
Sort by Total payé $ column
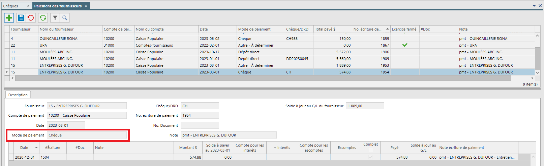pyautogui.click(x=333, y=29)
